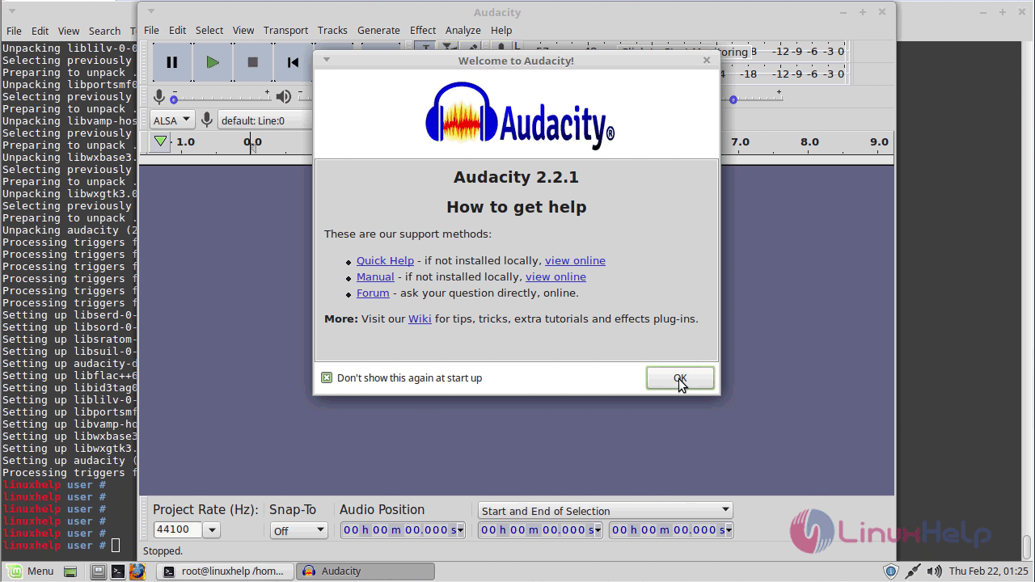Click the 'Stopped.' status bar text
This screenshot has height=582, width=1035.
pos(163,550)
